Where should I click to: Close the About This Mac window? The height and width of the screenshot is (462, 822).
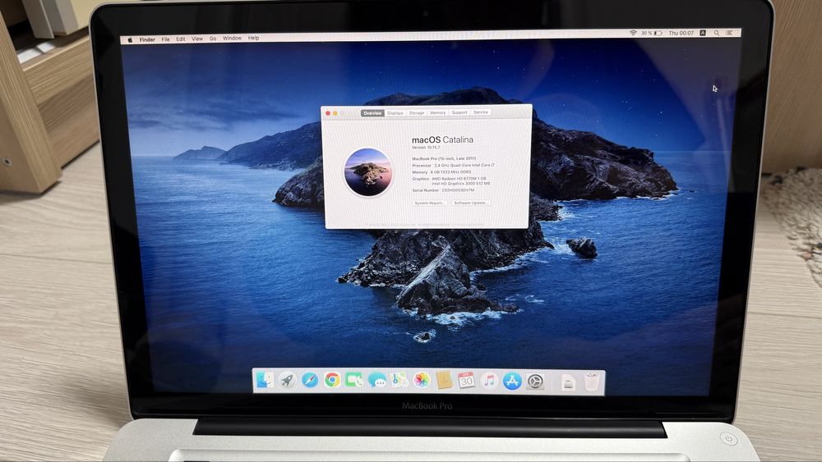tap(328, 113)
